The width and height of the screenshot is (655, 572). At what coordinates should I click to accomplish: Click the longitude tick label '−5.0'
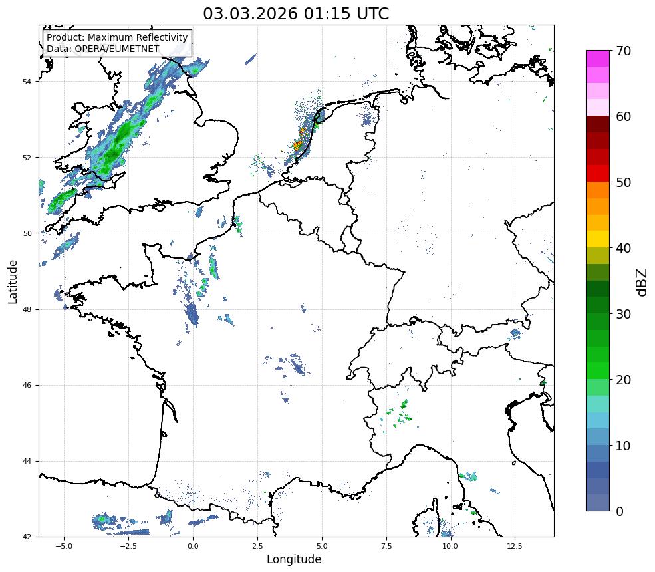coord(63,545)
